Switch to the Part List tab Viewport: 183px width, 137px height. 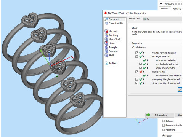(165, 8)
